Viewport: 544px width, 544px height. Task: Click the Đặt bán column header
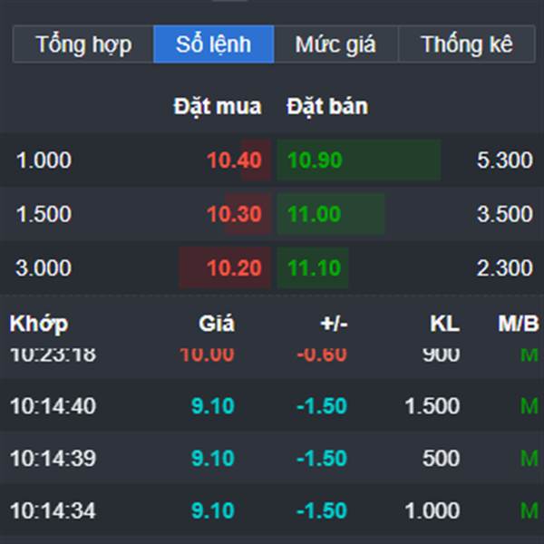click(x=327, y=107)
